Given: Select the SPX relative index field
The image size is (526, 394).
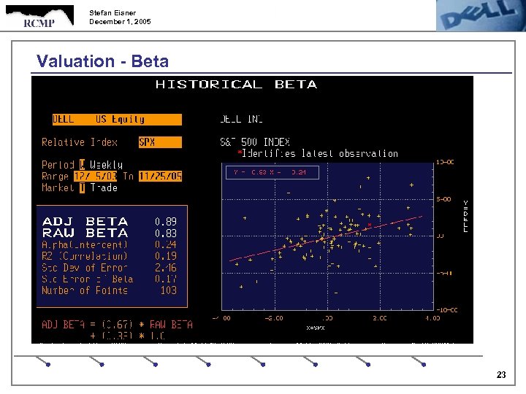Looking at the screenshot, I should click(x=160, y=142).
